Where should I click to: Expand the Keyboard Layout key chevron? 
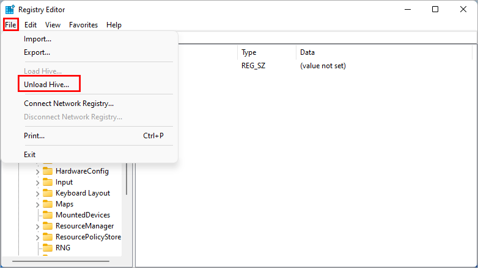coord(37,193)
